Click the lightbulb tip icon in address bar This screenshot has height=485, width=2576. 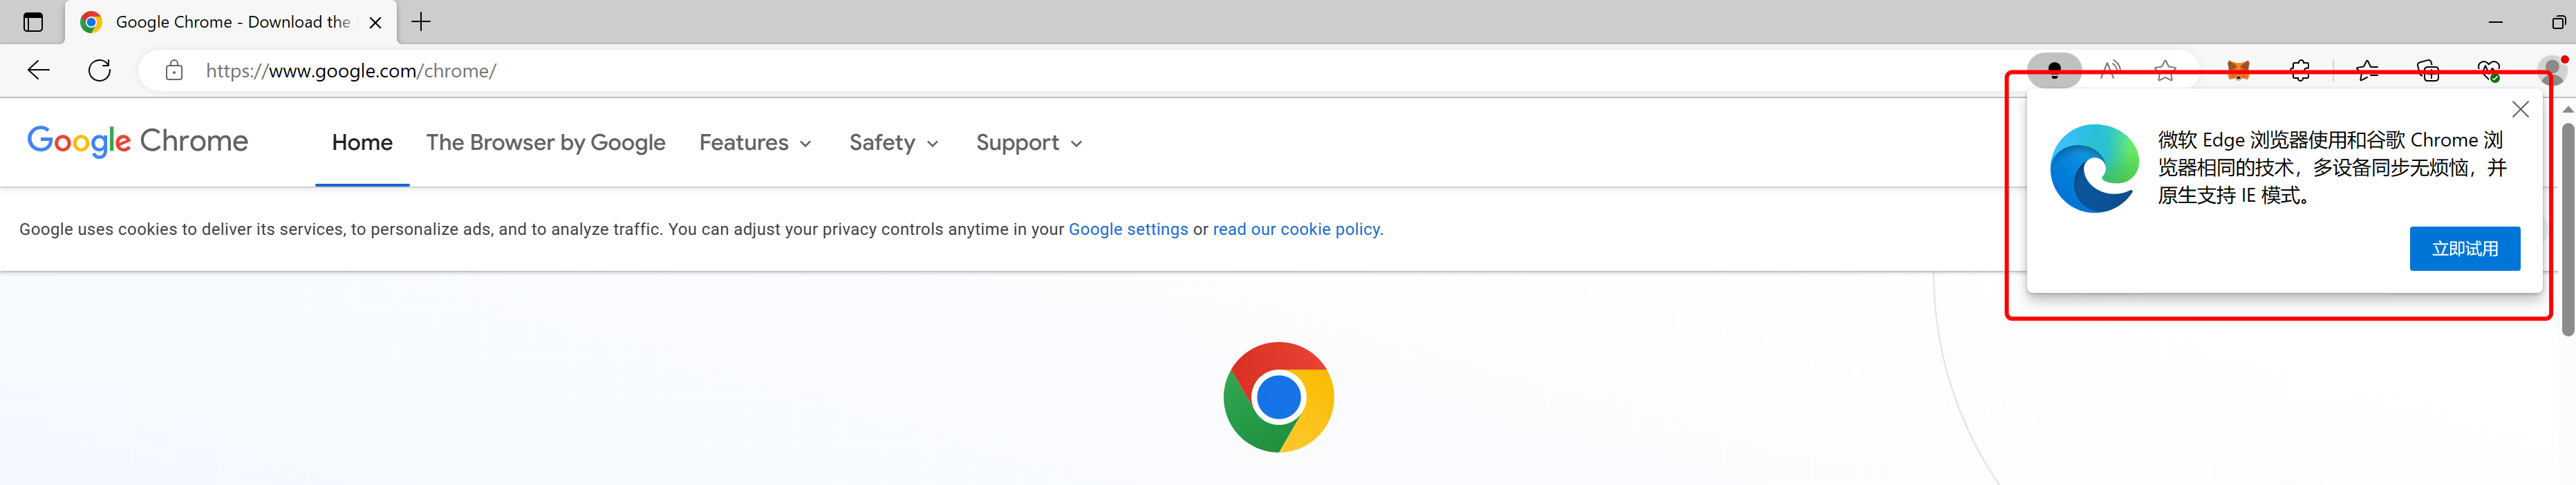[2054, 70]
